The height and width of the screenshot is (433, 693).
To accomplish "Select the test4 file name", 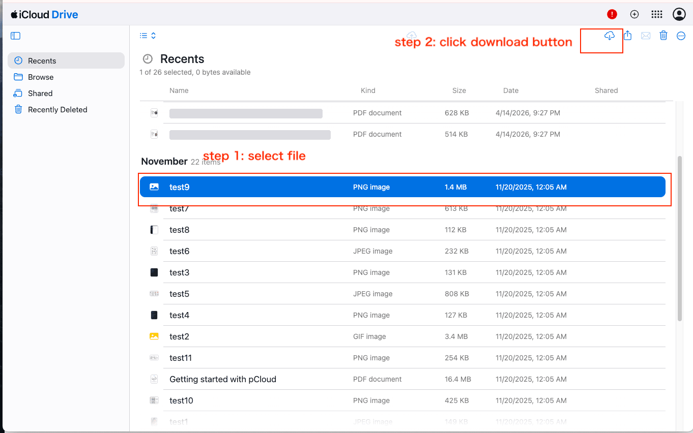I will pyautogui.click(x=180, y=315).
